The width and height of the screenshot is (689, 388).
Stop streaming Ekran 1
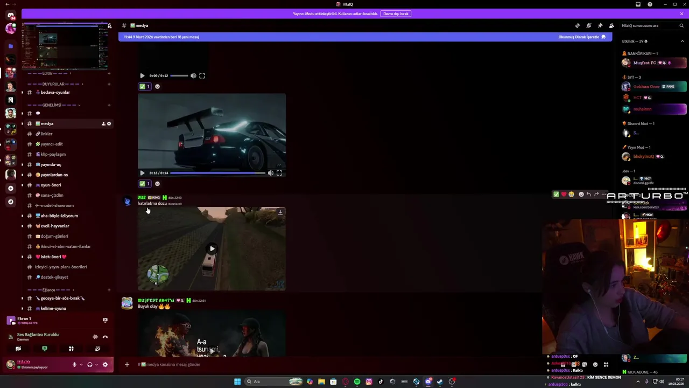(105, 320)
